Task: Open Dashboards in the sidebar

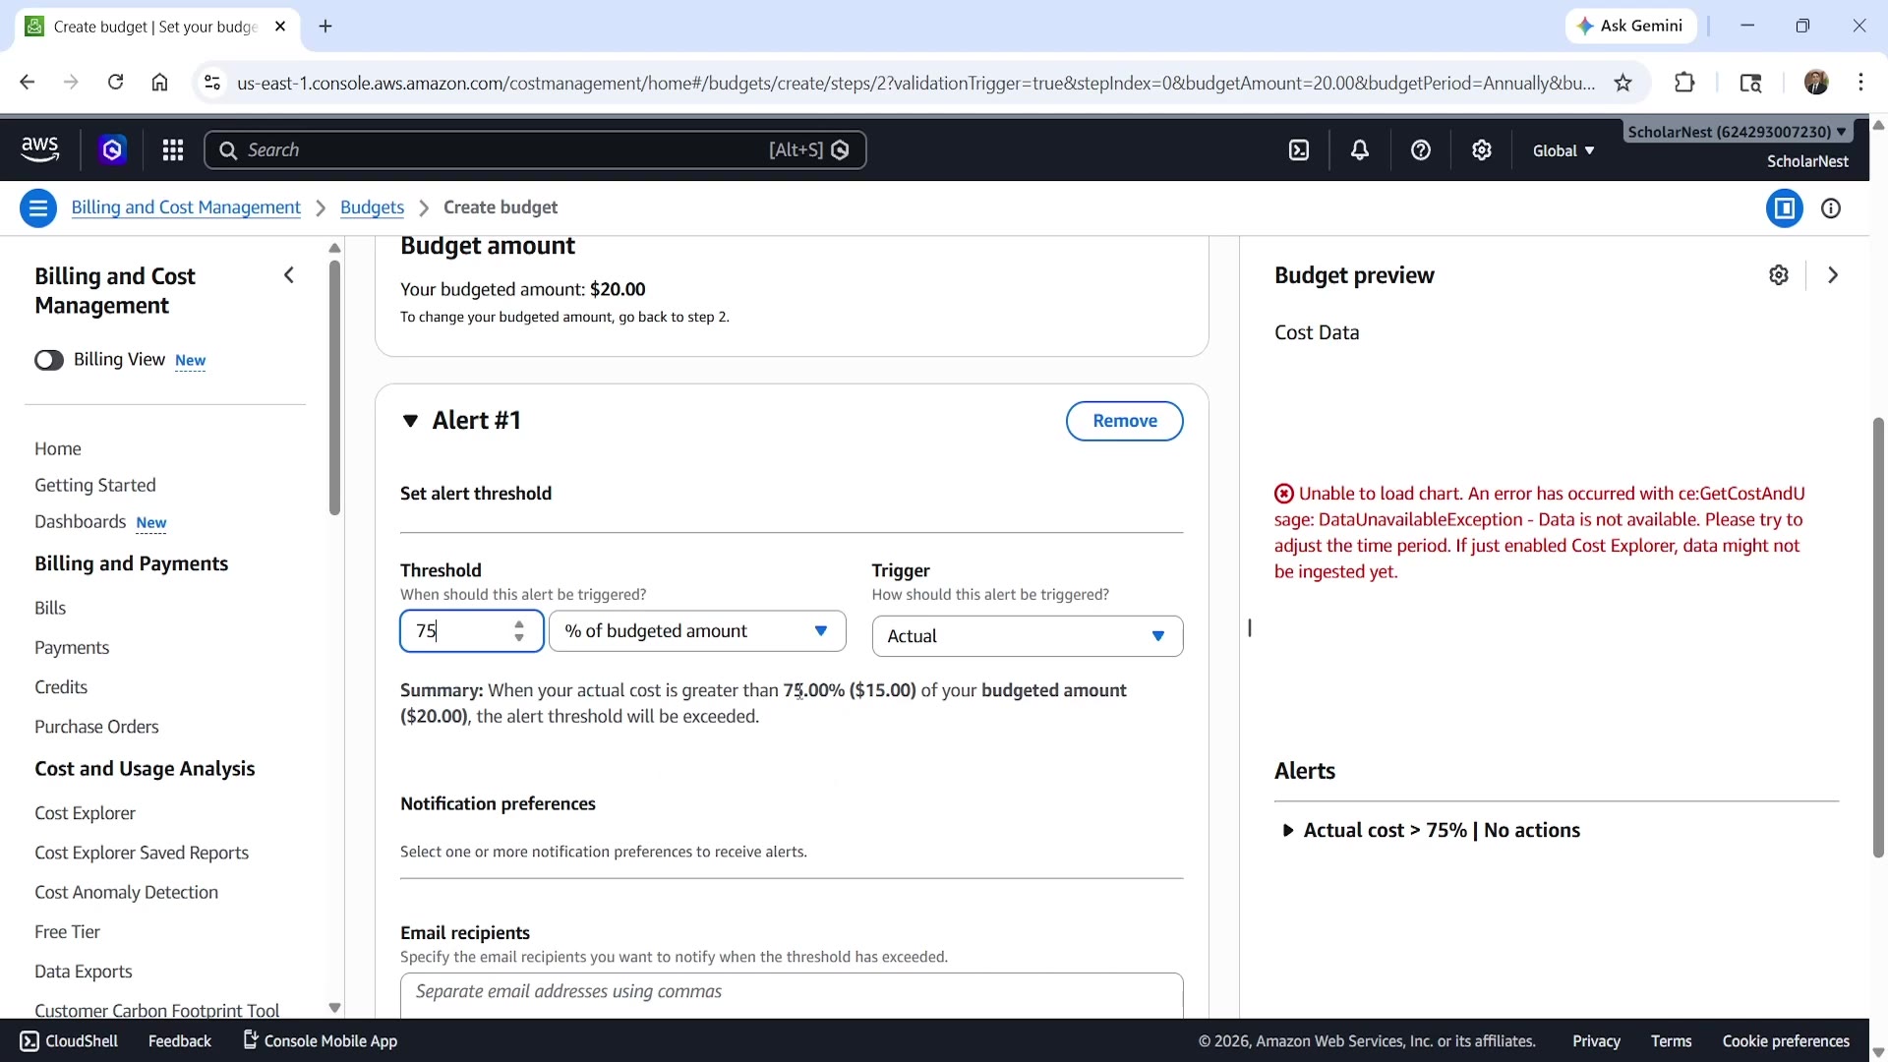Action: [81, 521]
